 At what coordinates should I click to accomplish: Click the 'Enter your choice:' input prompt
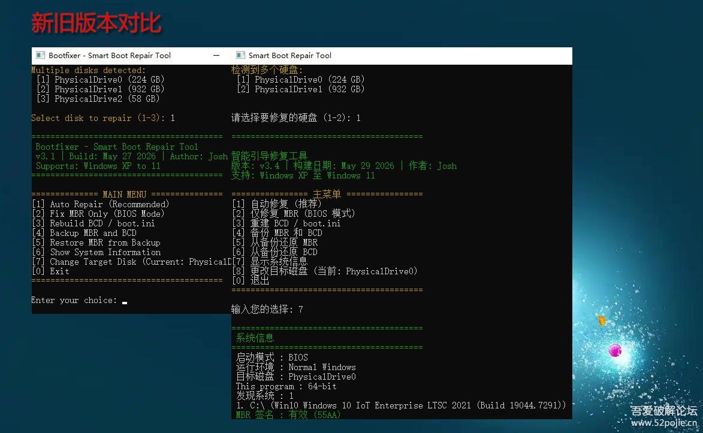click(x=79, y=300)
